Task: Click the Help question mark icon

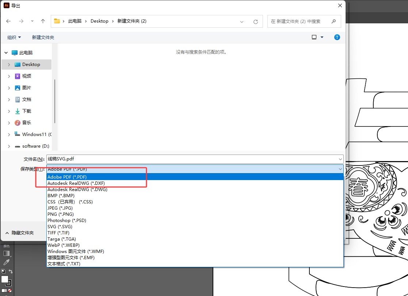Action: tap(337, 37)
